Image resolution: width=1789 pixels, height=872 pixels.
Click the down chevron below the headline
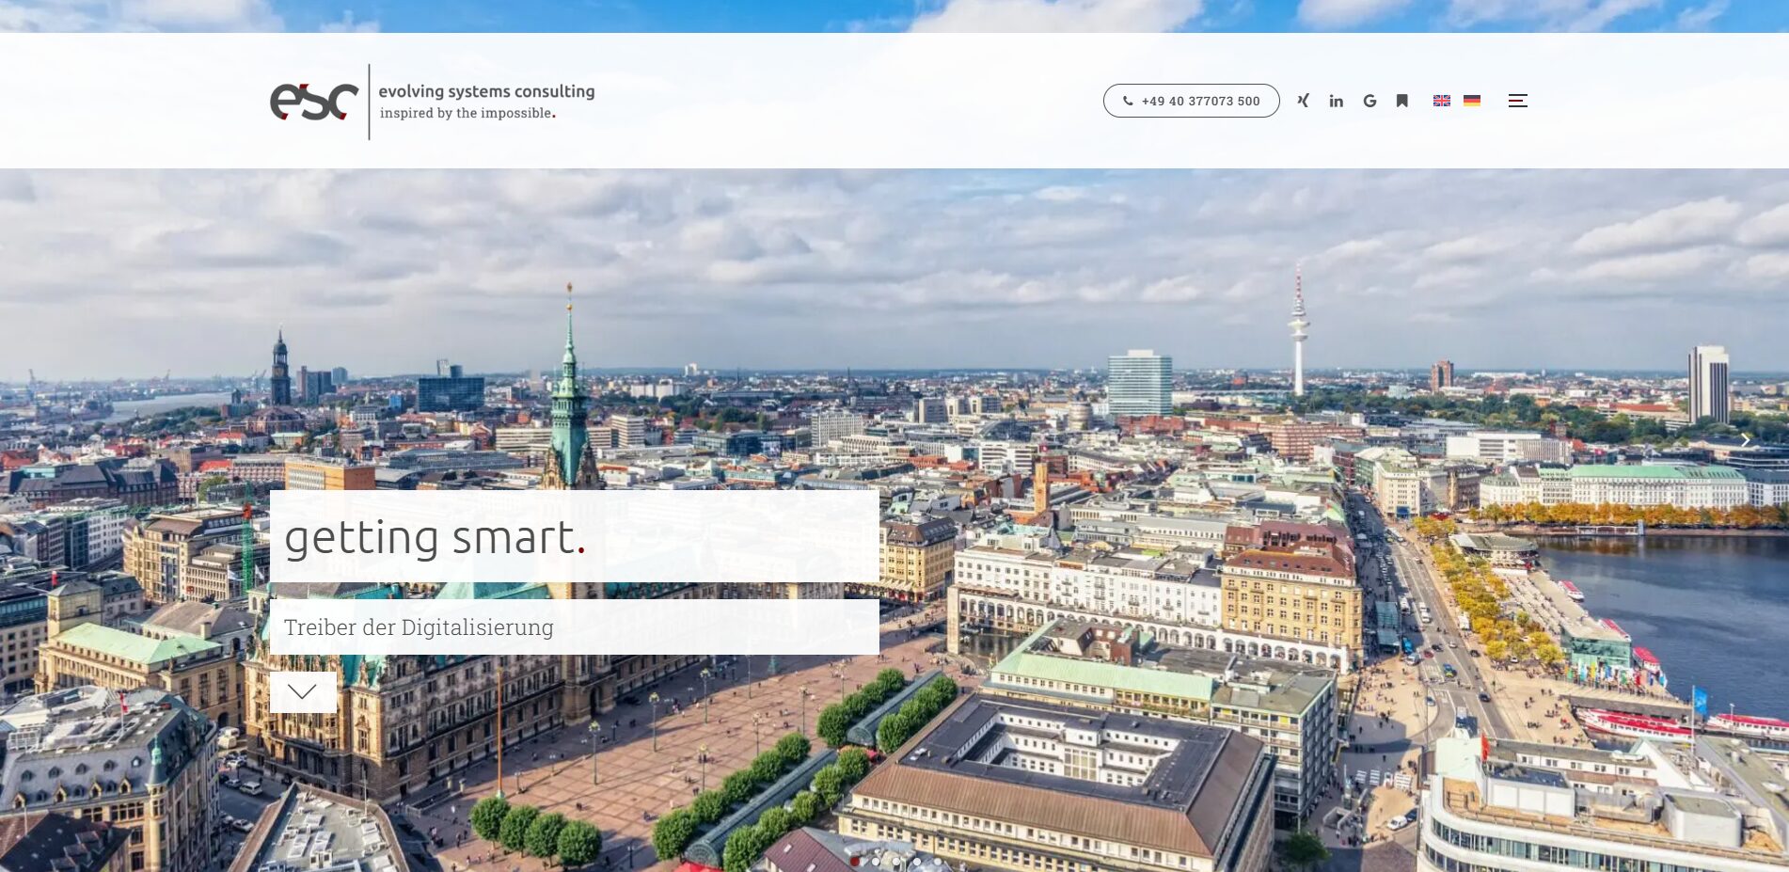click(302, 692)
